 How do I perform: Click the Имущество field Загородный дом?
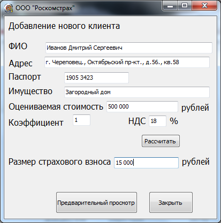(137, 92)
